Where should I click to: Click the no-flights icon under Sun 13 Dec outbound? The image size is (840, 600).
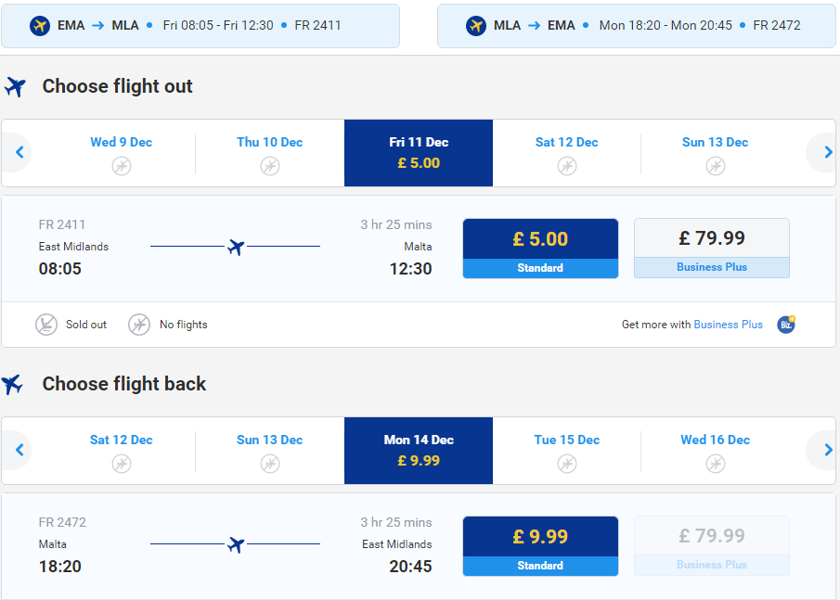pos(716,166)
